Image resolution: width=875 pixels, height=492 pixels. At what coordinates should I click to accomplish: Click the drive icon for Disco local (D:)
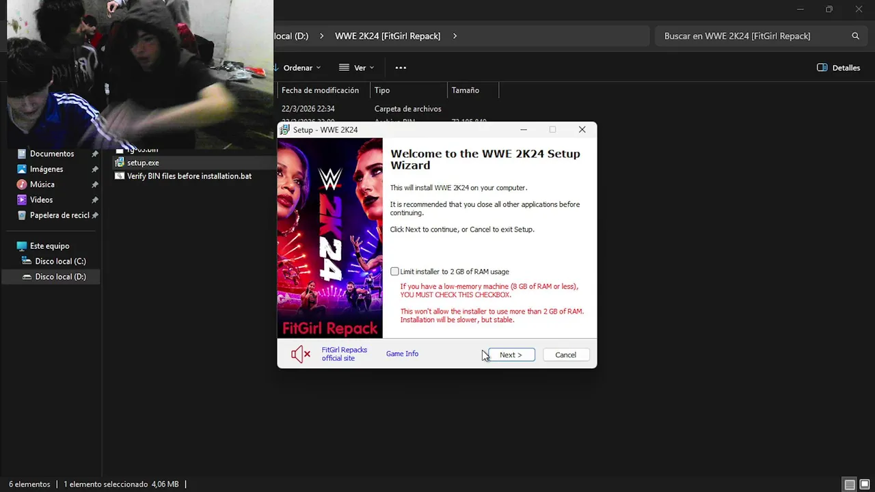tap(27, 277)
